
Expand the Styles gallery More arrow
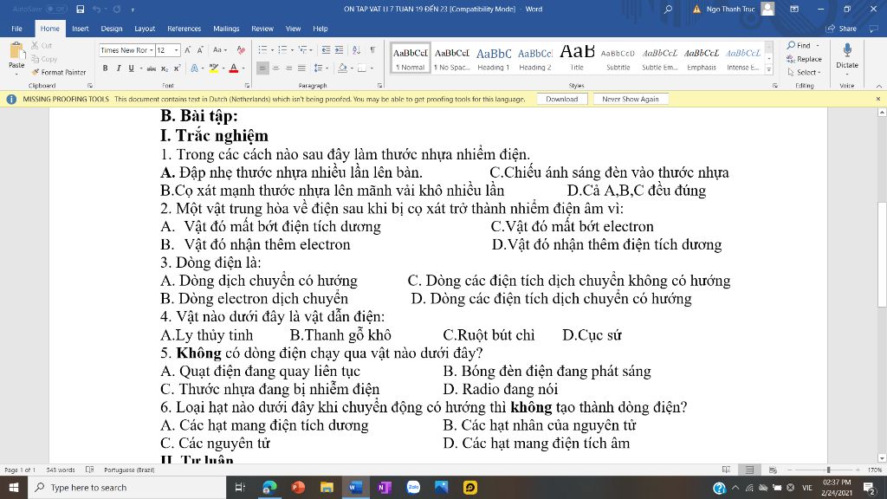pos(769,69)
